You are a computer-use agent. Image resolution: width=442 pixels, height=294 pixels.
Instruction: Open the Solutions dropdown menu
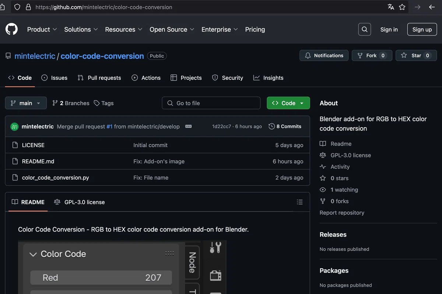[x=81, y=29]
